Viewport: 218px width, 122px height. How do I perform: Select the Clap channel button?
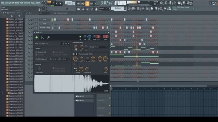45,24
